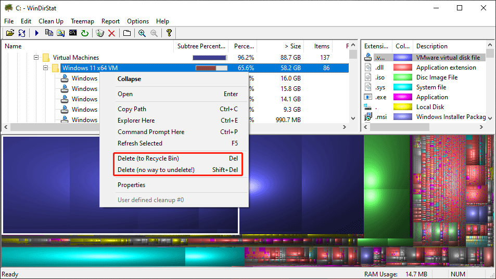This screenshot has height=279, width=496.
Task: Click the red X permanent delete icon
Action: coord(112,33)
